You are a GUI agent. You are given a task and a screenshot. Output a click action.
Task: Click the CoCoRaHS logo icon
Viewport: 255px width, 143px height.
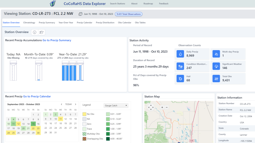pos(53,3)
